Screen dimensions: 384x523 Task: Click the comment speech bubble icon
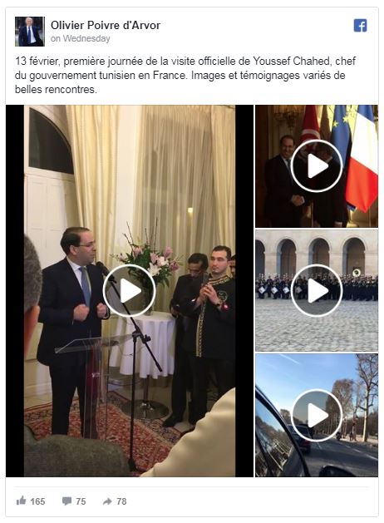click(66, 501)
